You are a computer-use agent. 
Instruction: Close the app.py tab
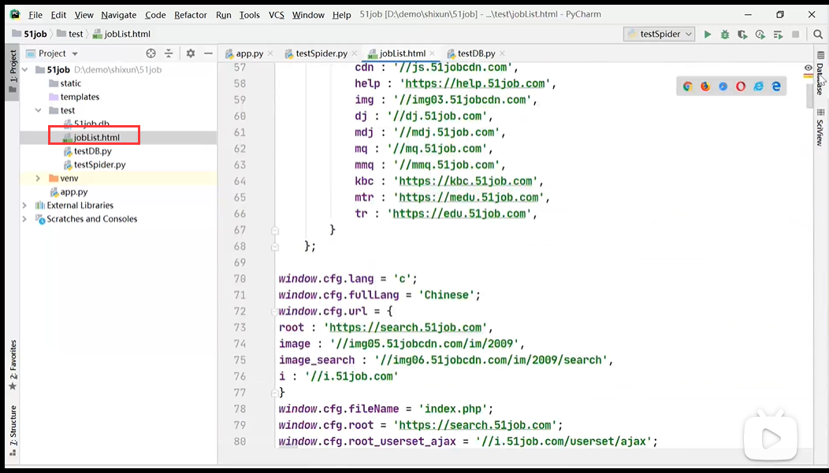coord(270,54)
